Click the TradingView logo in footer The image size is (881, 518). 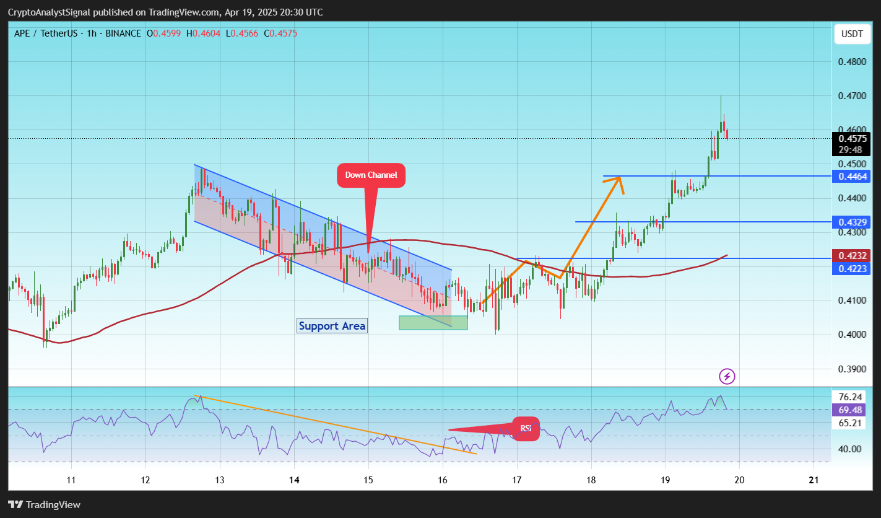tap(45, 504)
